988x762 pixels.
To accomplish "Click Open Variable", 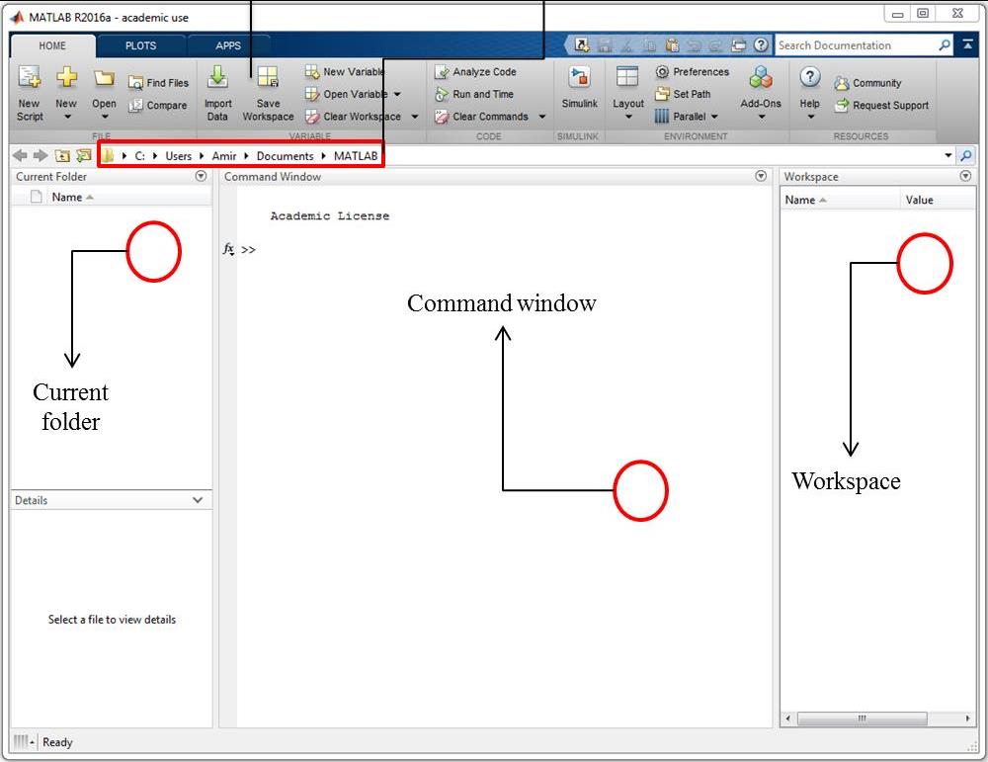I will coord(346,94).
